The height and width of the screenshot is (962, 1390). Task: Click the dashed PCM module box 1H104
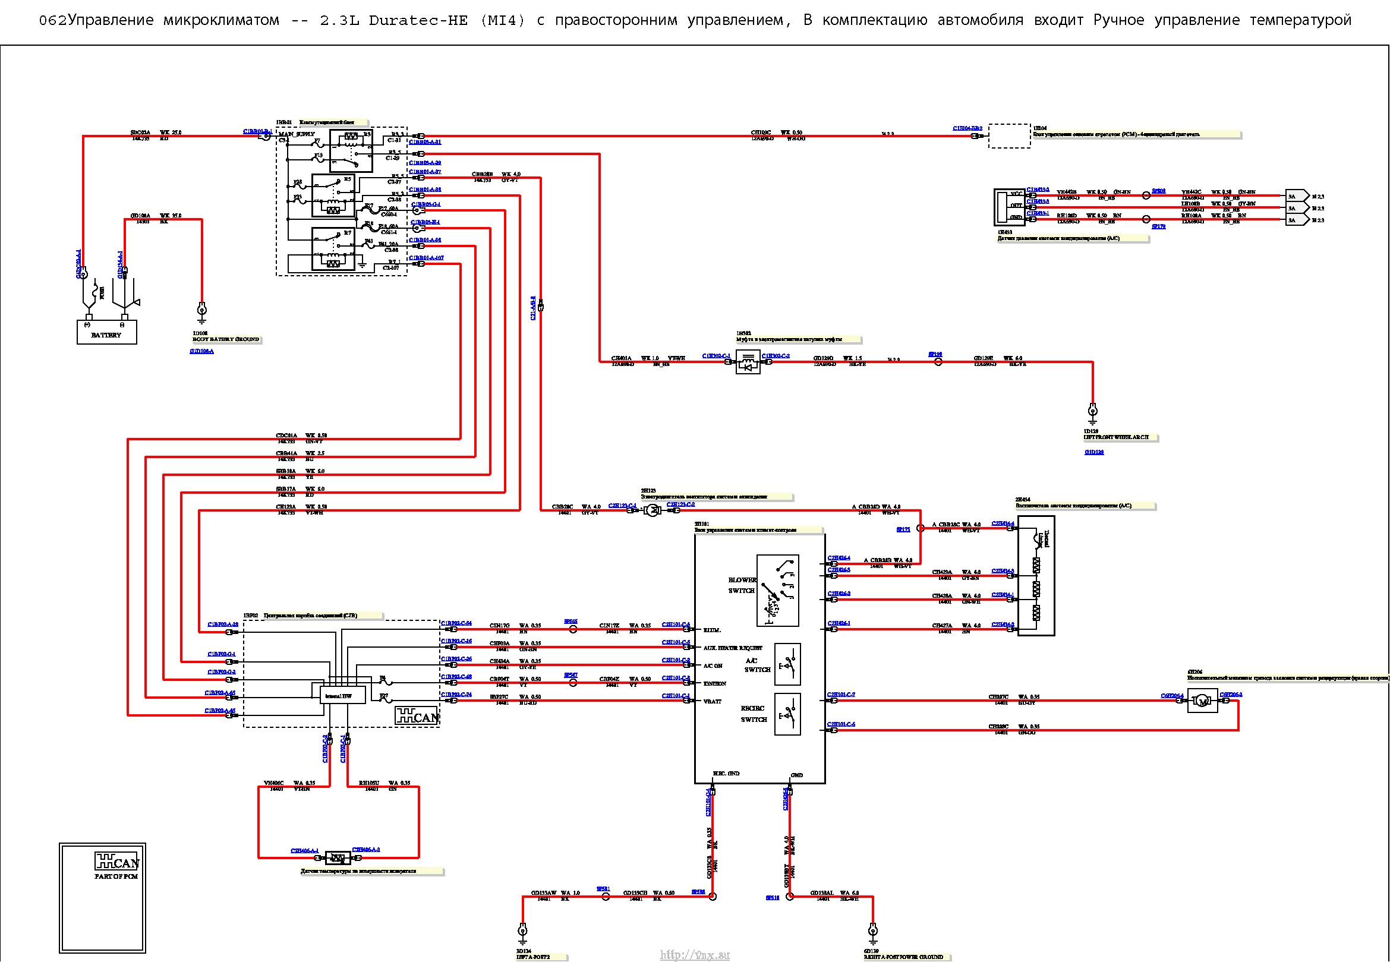point(1010,136)
